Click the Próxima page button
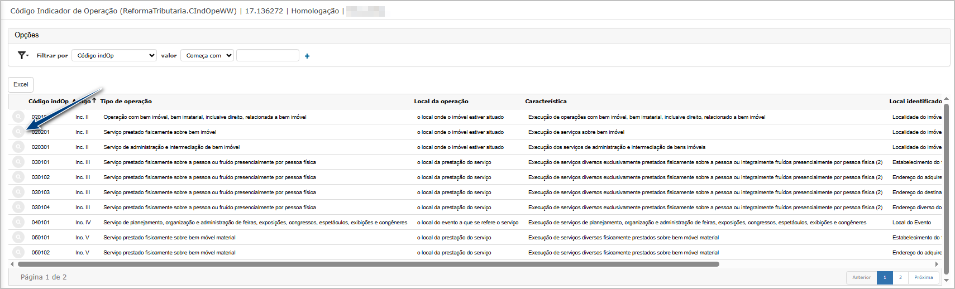 click(x=923, y=277)
